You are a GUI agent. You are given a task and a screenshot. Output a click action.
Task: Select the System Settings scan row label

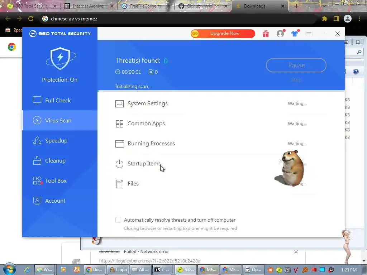(147, 103)
